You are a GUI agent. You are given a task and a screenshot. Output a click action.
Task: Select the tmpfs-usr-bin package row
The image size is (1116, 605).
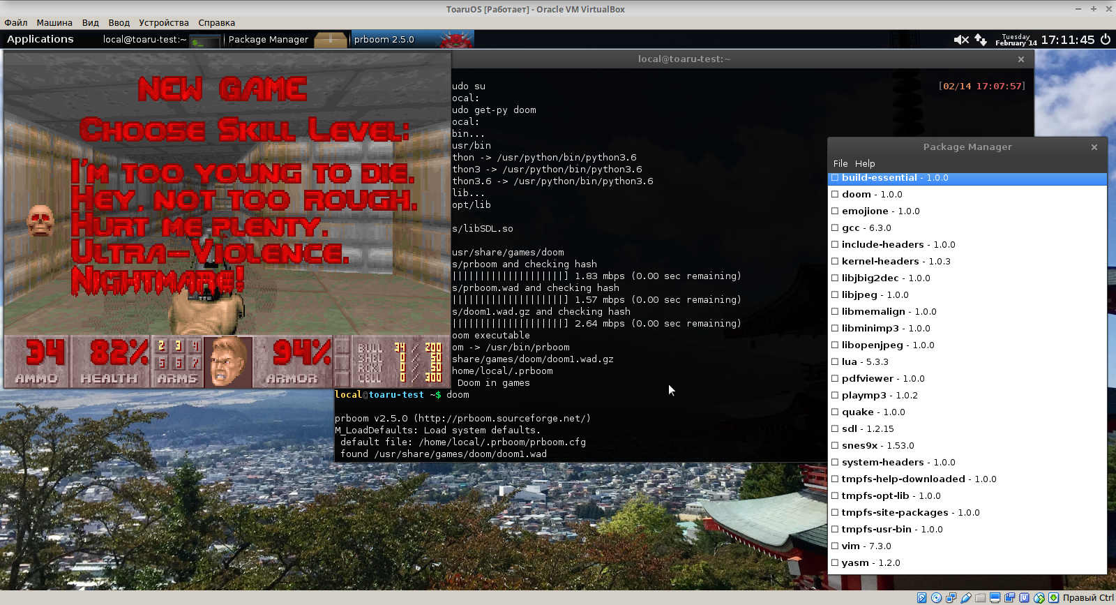coord(967,530)
